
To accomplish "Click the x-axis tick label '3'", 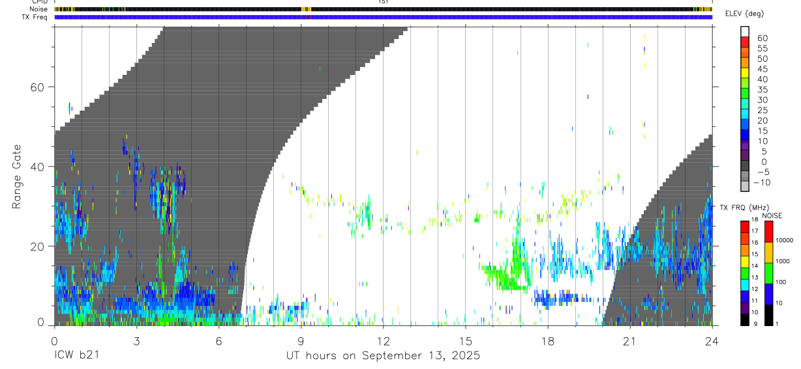I will [136, 341].
